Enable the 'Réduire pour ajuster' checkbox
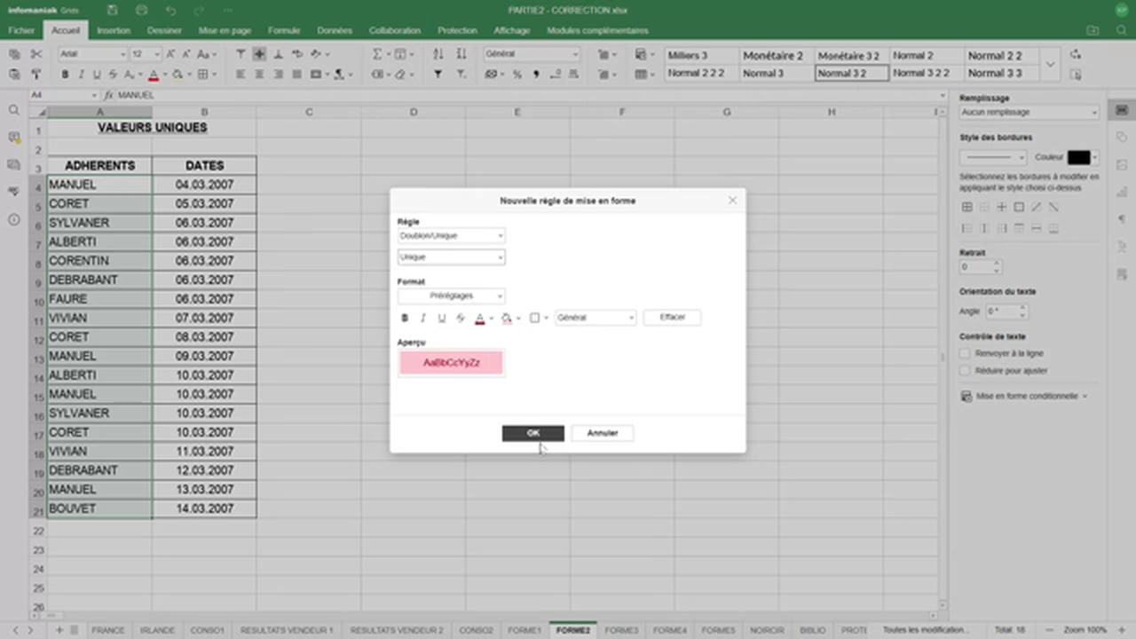This screenshot has height=639, width=1136. point(965,371)
